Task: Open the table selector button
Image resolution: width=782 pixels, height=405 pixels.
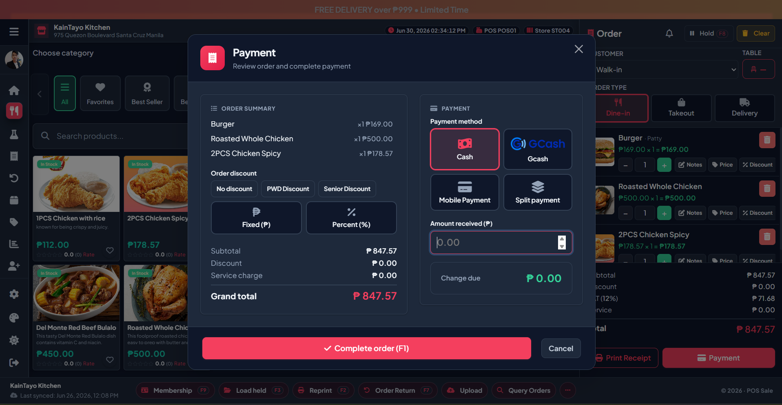Action: pyautogui.click(x=758, y=69)
